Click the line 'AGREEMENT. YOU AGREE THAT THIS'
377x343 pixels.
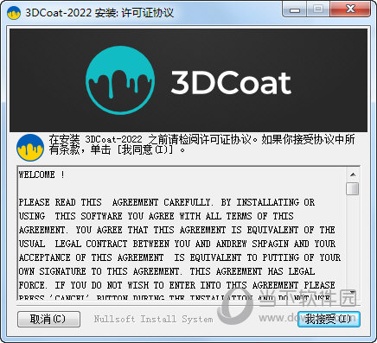click(x=177, y=230)
